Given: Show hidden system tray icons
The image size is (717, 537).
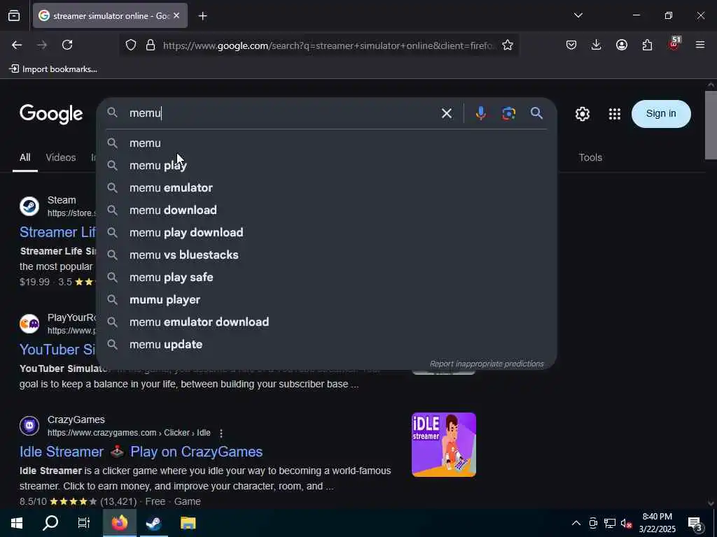Looking at the screenshot, I should coord(576,523).
